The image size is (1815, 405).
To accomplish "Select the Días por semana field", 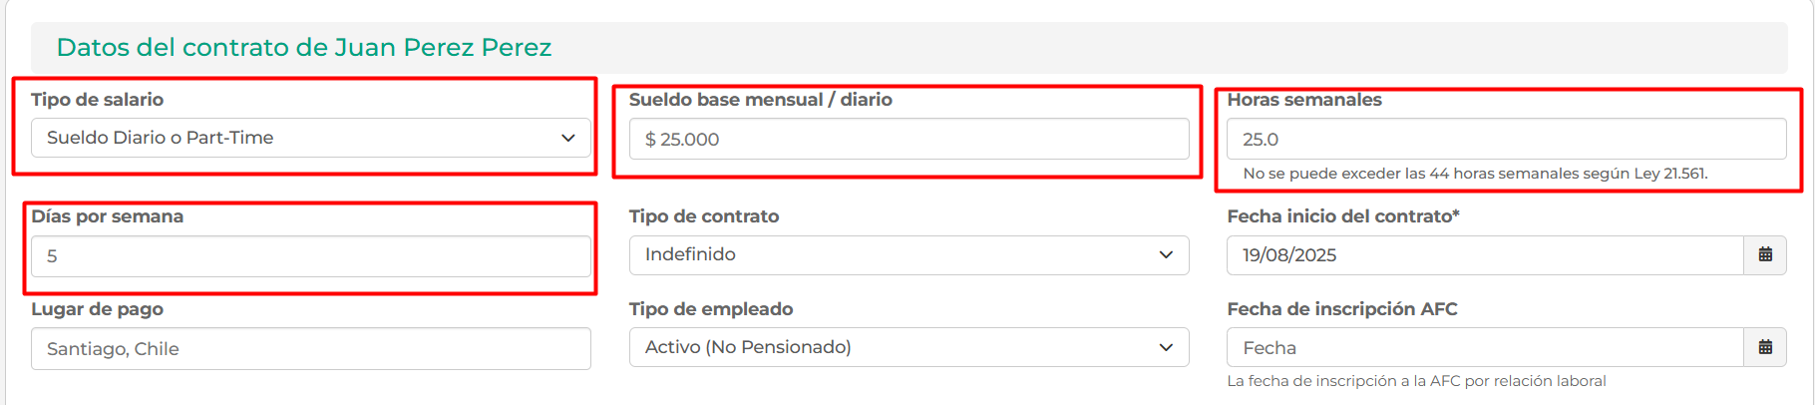I will tap(310, 256).
